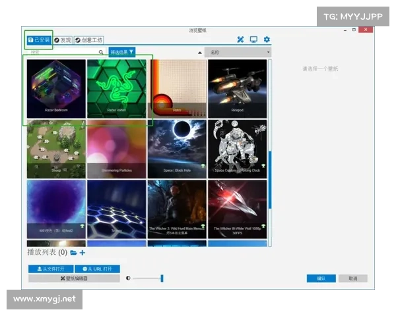Expand the 名称 sort-by dropdown

(238, 53)
